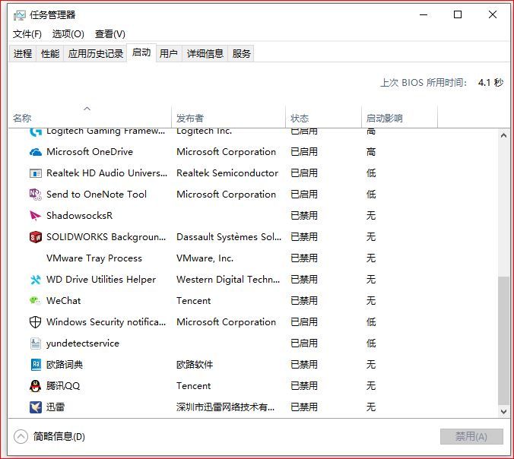Click the 低 impact of yundetectservice
This screenshot has height=459, width=514.
pos(371,343)
